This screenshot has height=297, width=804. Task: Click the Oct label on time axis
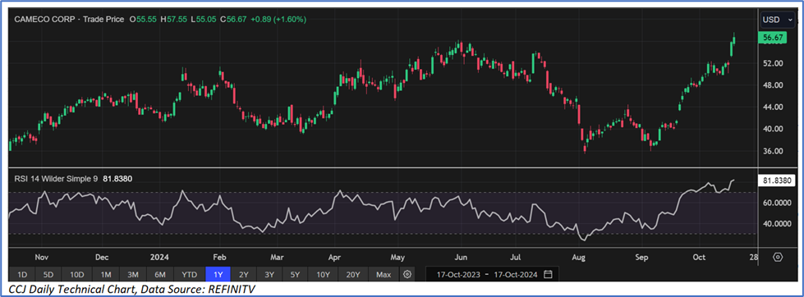700,257
